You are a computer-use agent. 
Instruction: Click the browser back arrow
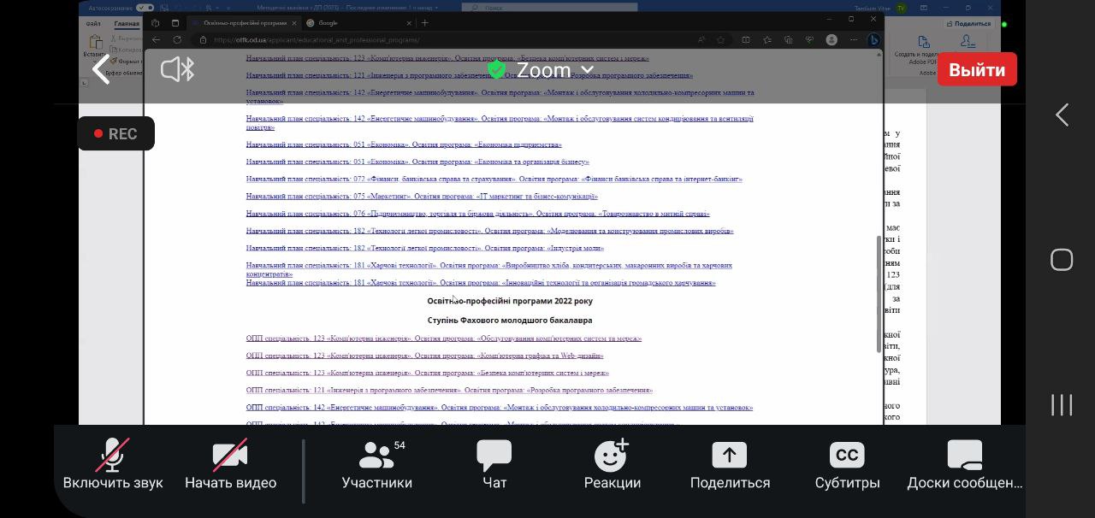pyautogui.click(x=156, y=39)
